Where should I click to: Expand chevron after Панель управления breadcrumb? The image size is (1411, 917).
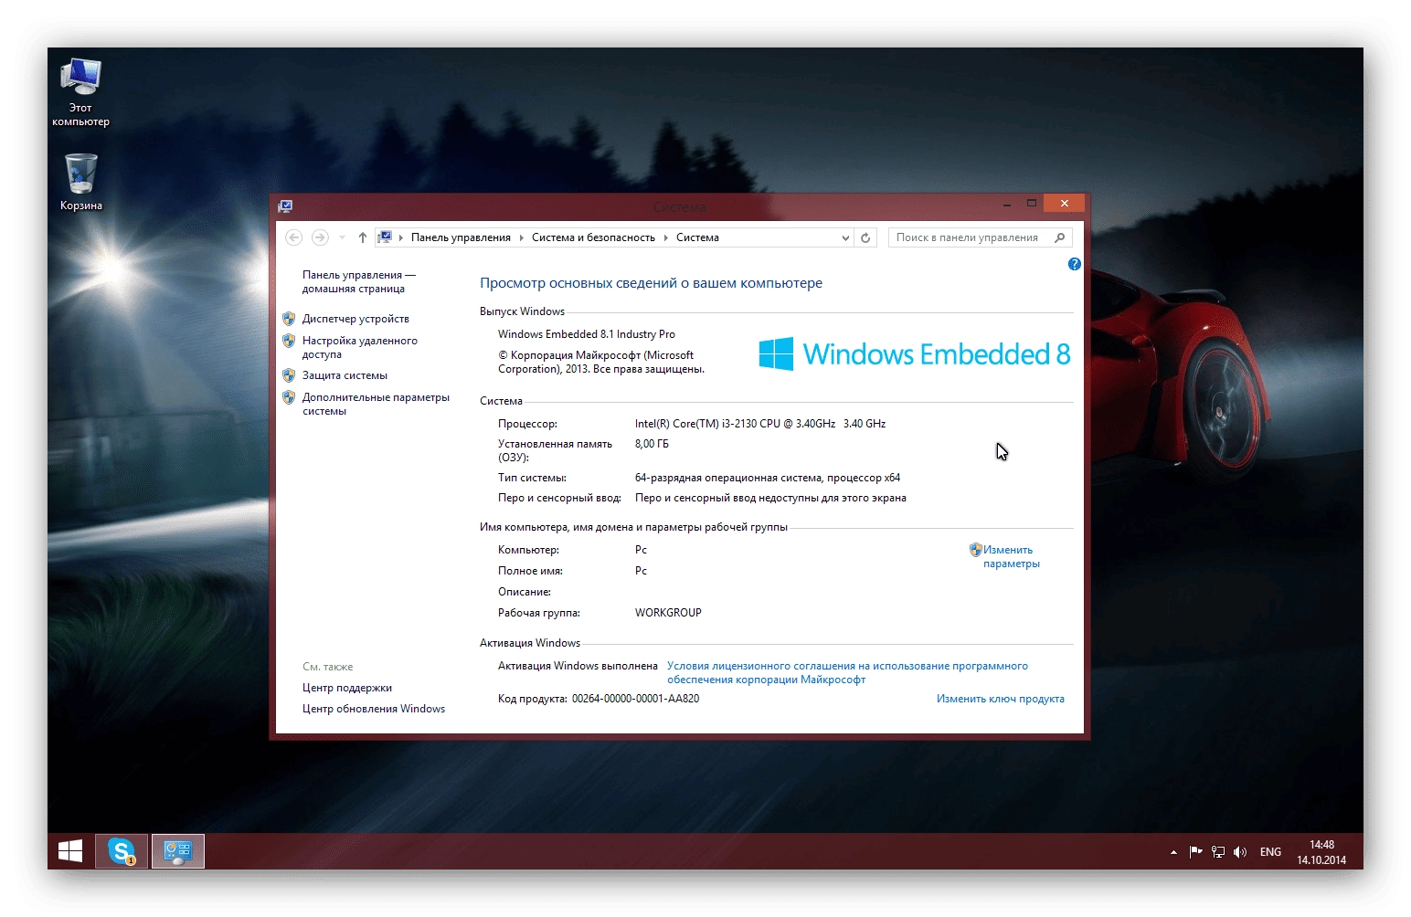522,237
